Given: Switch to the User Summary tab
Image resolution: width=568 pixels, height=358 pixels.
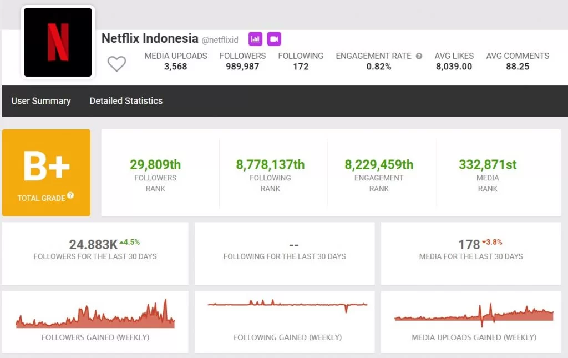Looking at the screenshot, I should (41, 100).
